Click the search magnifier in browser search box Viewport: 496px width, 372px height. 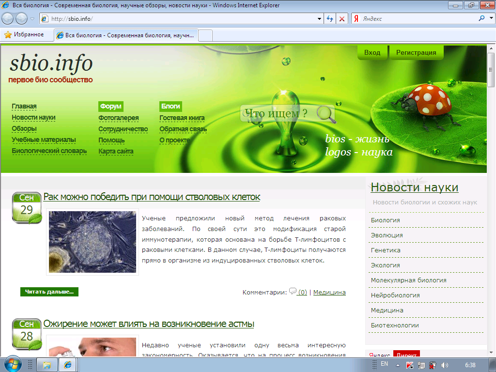point(481,18)
